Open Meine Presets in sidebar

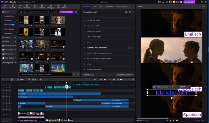9,29
